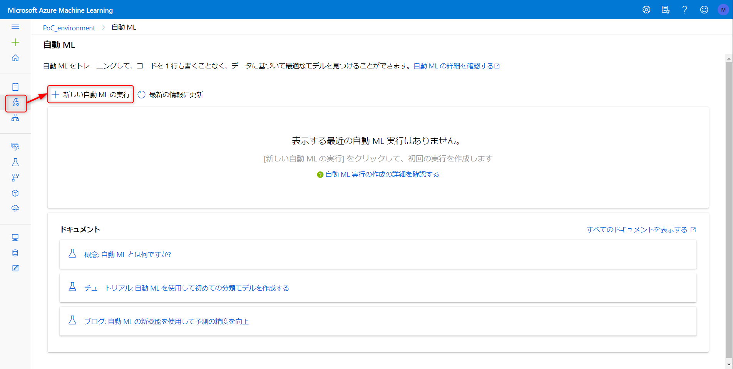
Task: Click the green question mark help icon
Action: [x=320, y=175]
